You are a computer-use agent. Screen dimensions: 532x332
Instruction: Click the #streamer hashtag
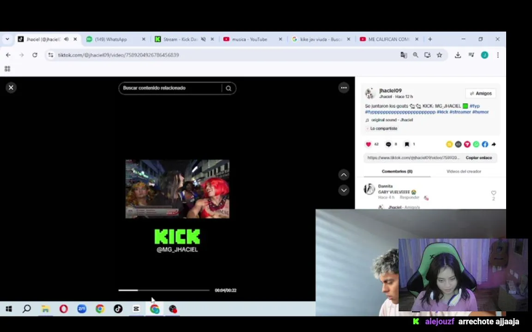tap(460, 112)
